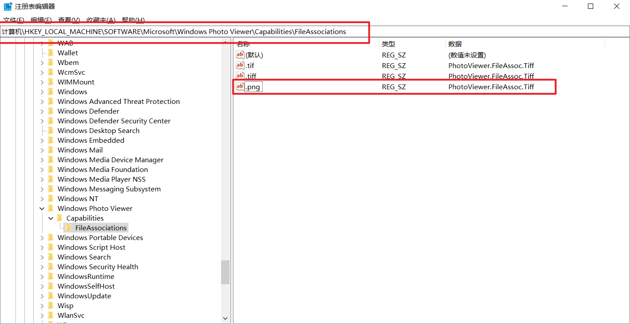This screenshot has width=630, height=324.
Task: Select Windows Security Health tree item
Action: click(98, 267)
